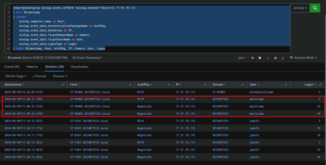
Task: Switch to the Events (10) tab
Action: tap(12, 67)
